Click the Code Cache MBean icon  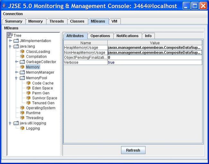coord(28,83)
